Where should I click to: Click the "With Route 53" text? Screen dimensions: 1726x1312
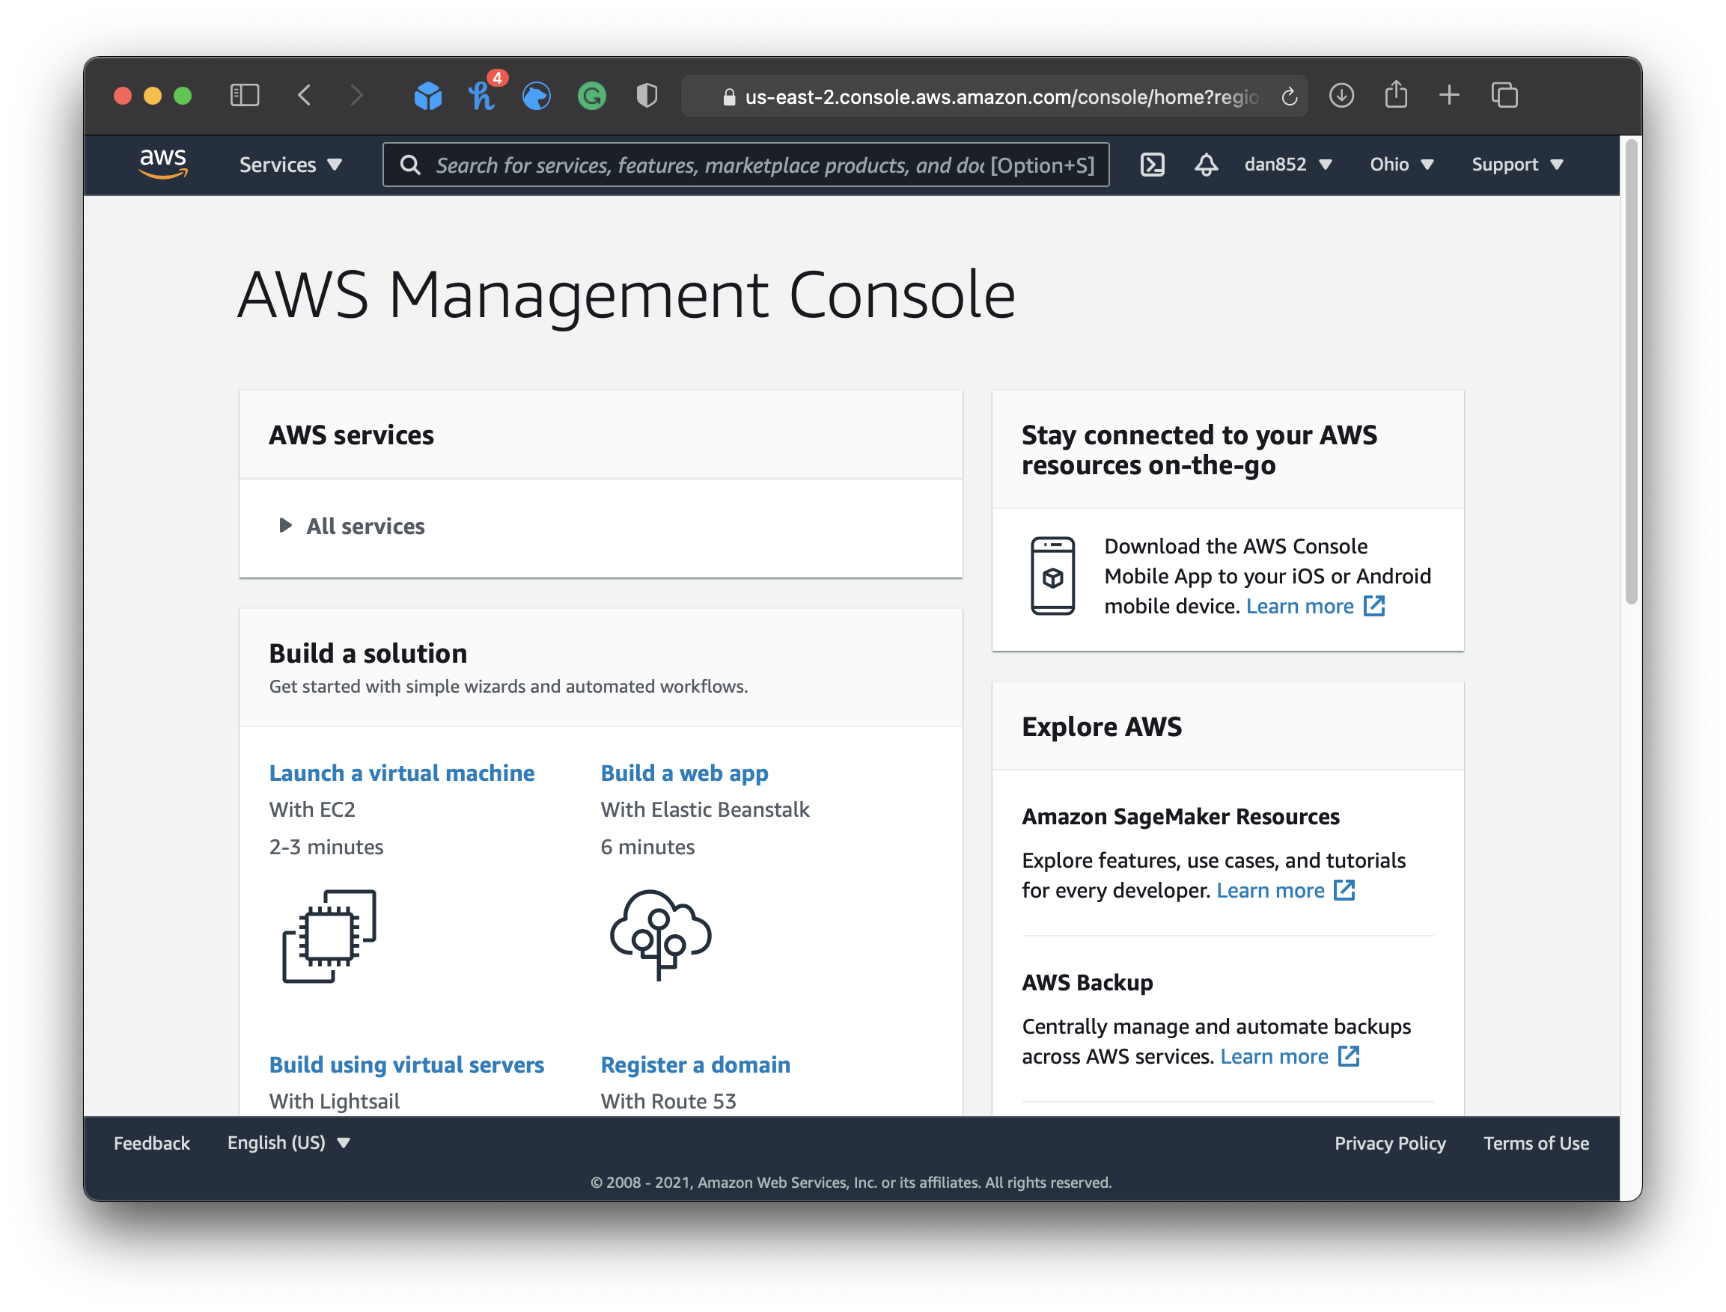click(668, 1101)
